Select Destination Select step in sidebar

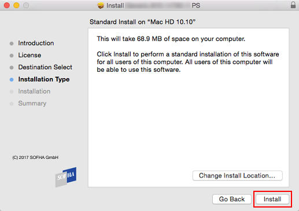[x=45, y=67]
